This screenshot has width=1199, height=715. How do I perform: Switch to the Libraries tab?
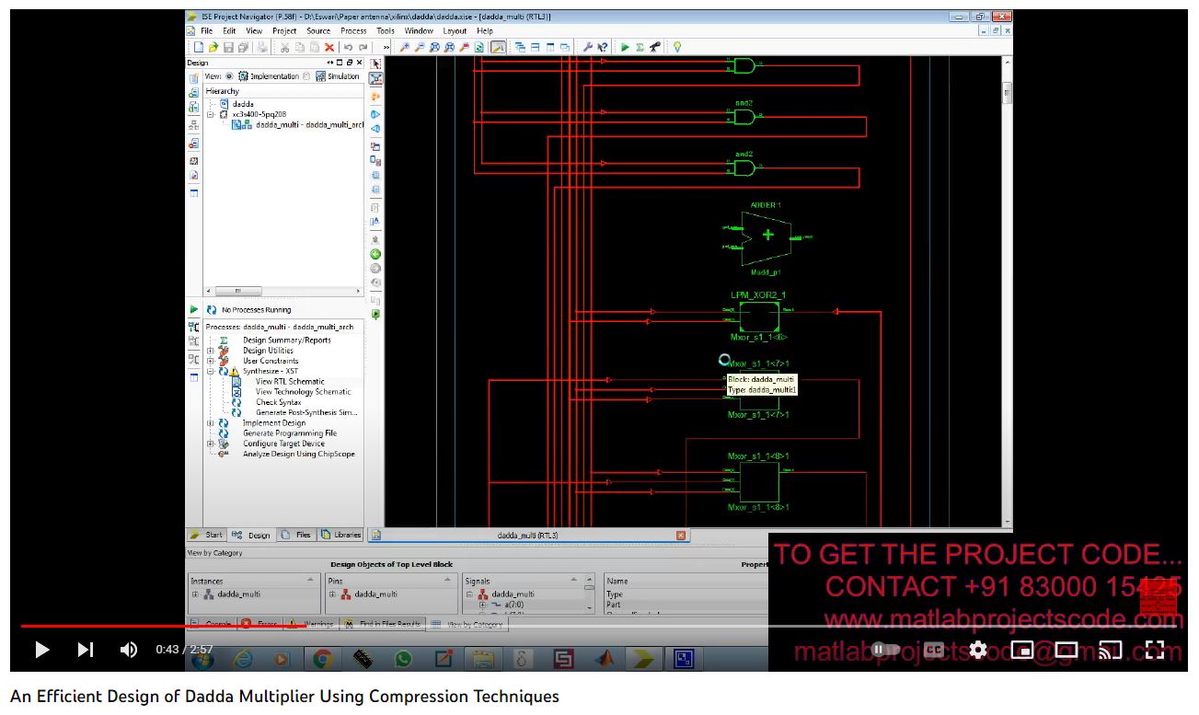(340, 535)
